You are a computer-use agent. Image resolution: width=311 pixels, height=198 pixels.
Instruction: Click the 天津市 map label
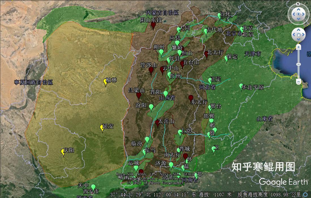(x=252, y=54)
